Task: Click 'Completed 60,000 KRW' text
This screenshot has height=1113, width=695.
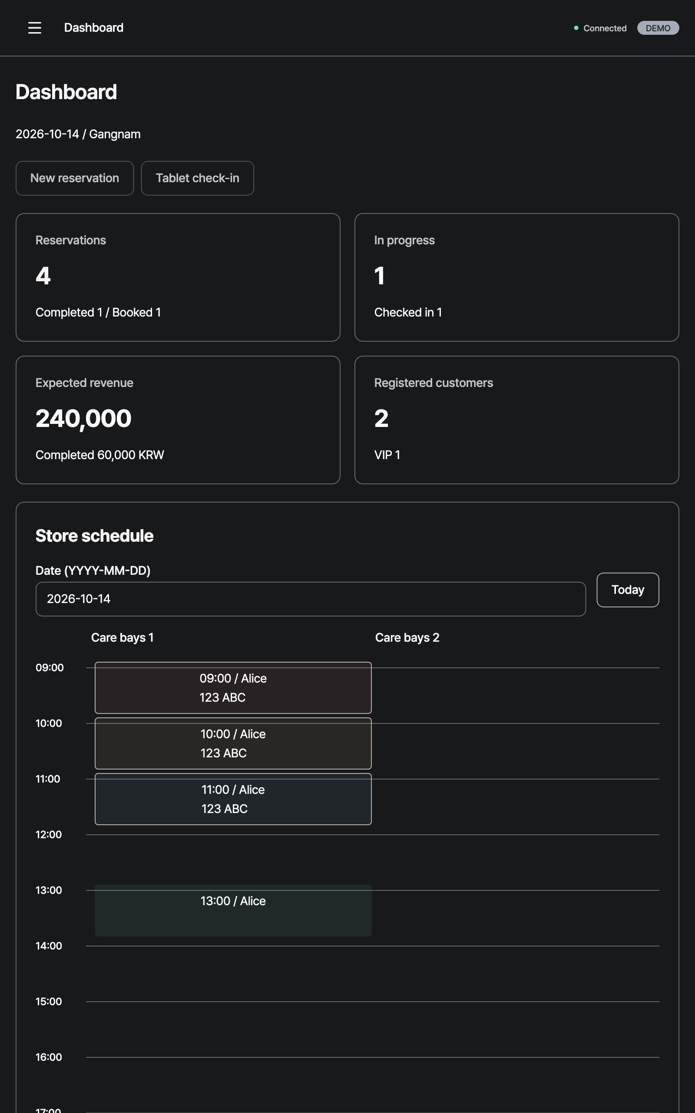Action: pyautogui.click(x=100, y=455)
